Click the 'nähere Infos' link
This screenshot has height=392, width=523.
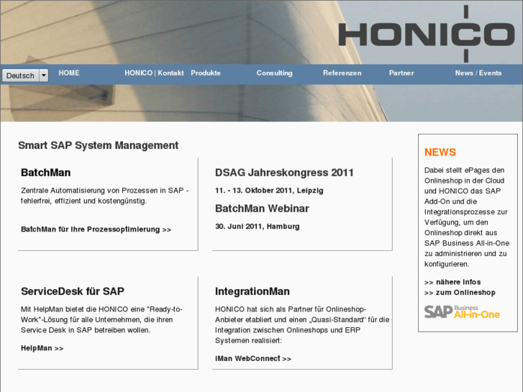(452, 282)
